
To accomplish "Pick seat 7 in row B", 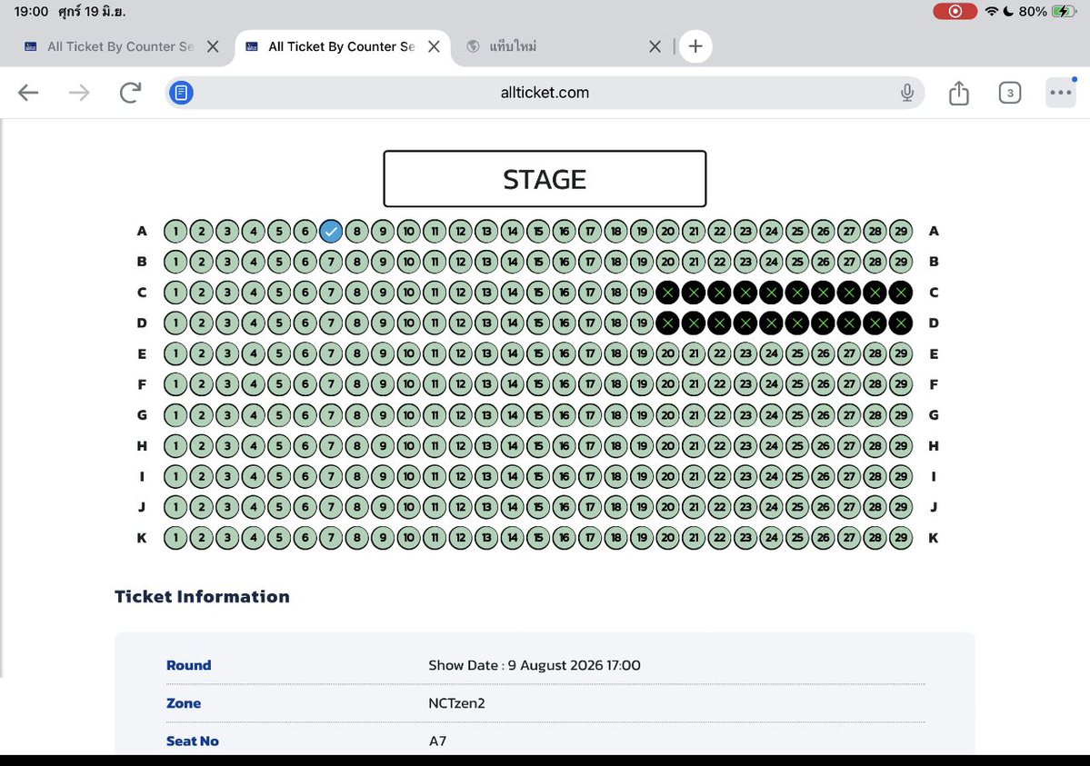I will click(x=331, y=262).
